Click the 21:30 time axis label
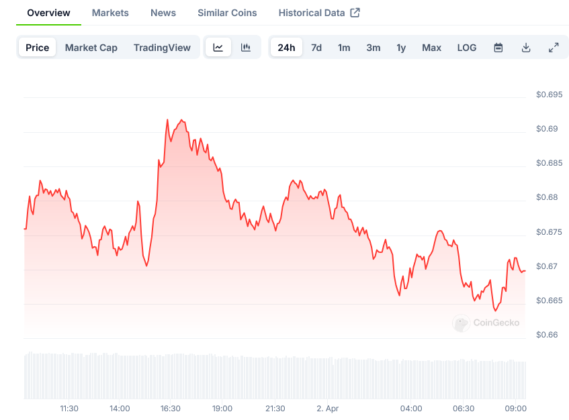 [x=275, y=409]
